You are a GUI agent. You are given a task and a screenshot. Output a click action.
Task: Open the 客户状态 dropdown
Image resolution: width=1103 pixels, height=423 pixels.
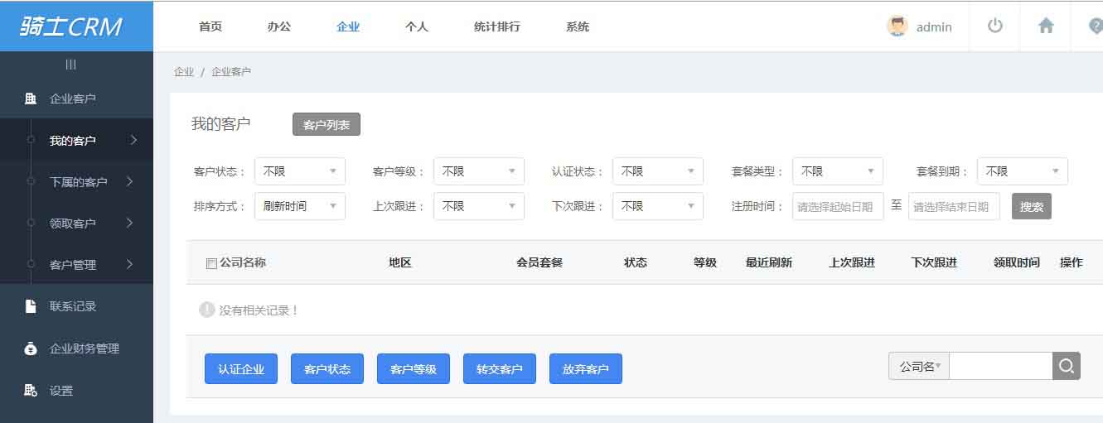(x=299, y=171)
